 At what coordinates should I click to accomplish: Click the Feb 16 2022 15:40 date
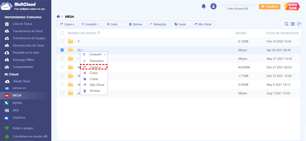(x=279, y=41)
